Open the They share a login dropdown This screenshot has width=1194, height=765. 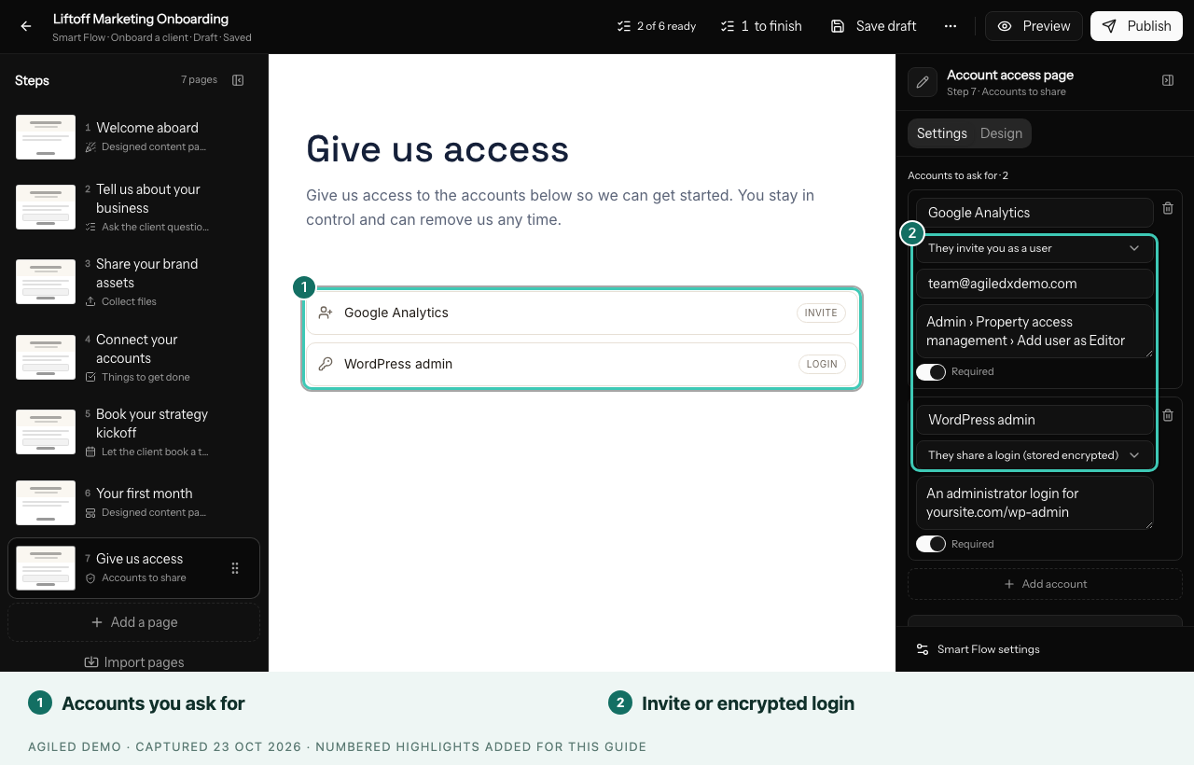(x=1034, y=455)
